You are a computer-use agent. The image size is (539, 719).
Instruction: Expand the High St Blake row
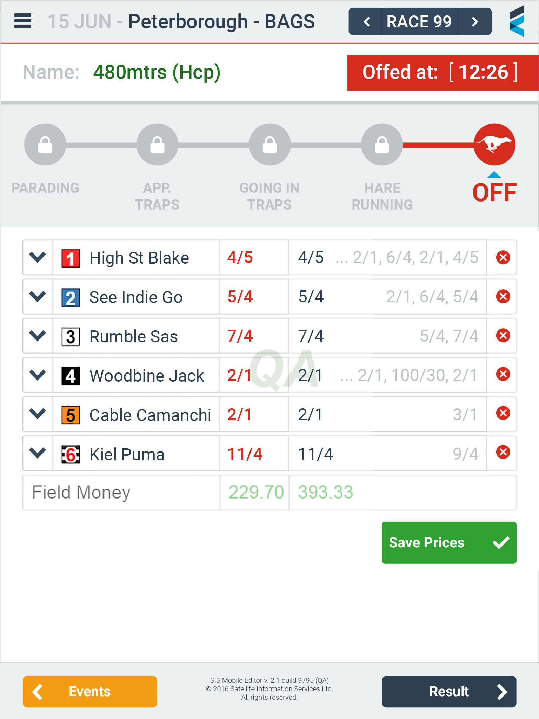[x=38, y=257]
